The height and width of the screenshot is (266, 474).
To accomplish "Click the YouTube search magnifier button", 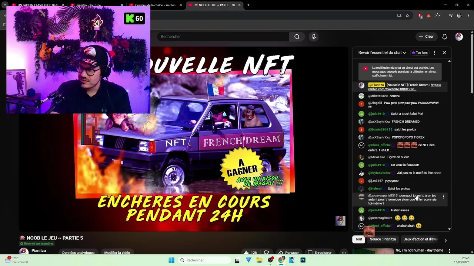I will click(x=297, y=37).
